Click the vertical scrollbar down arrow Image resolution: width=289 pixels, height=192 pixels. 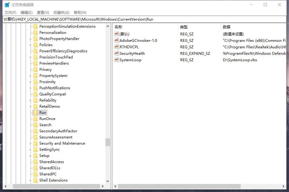(x=108, y=181)
